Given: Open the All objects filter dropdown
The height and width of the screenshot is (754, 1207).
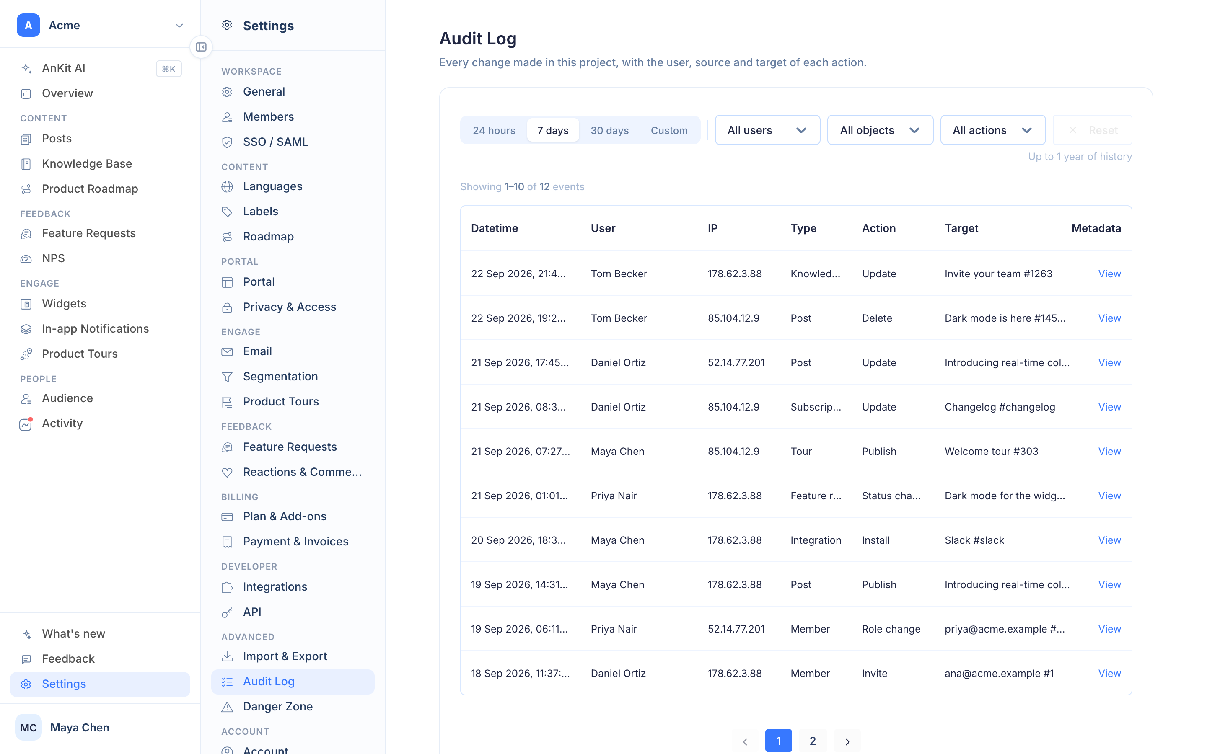Looking at the screenshot, I should pyautogui.click(x=880, y=130).
